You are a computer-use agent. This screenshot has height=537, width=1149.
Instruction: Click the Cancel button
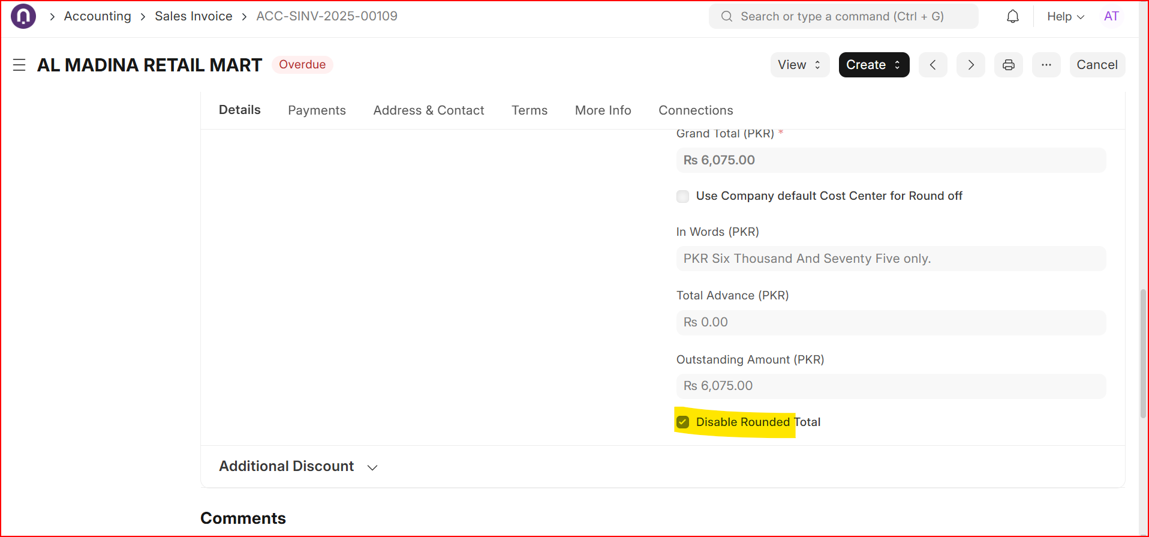point(1097,65)
